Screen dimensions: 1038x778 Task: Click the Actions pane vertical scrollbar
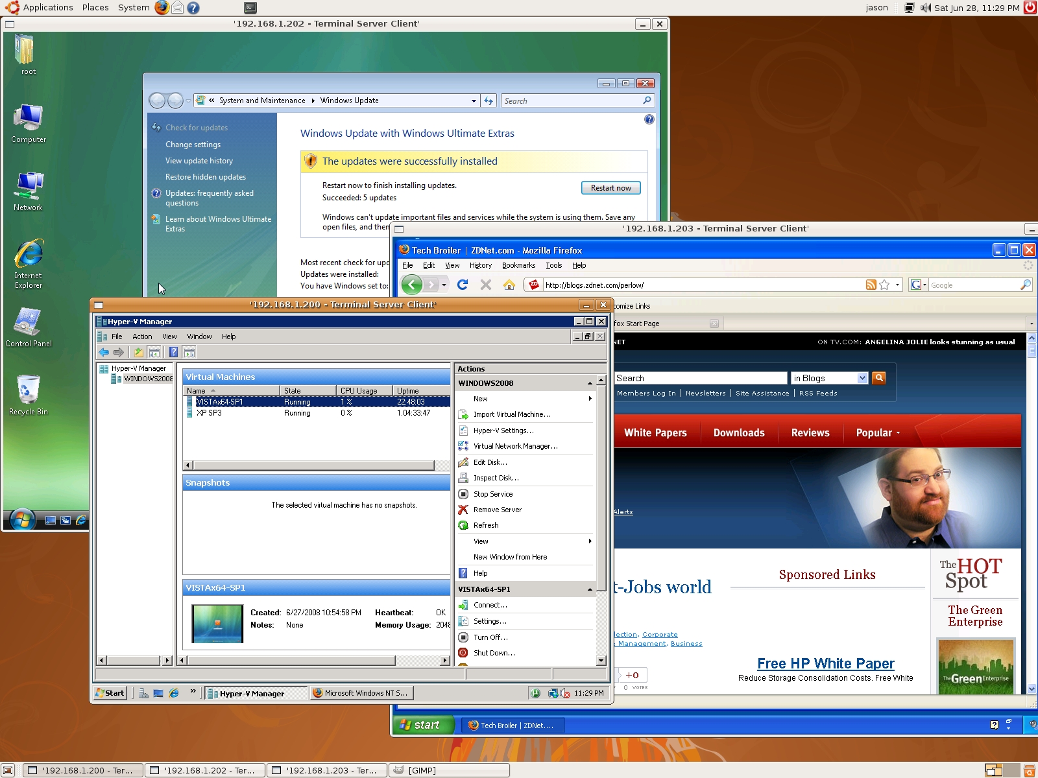601,519
